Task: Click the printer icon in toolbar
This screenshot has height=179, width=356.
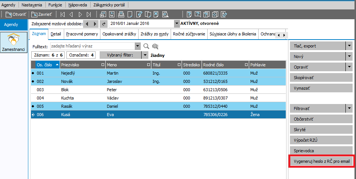Action: click(x=121, y=14)
